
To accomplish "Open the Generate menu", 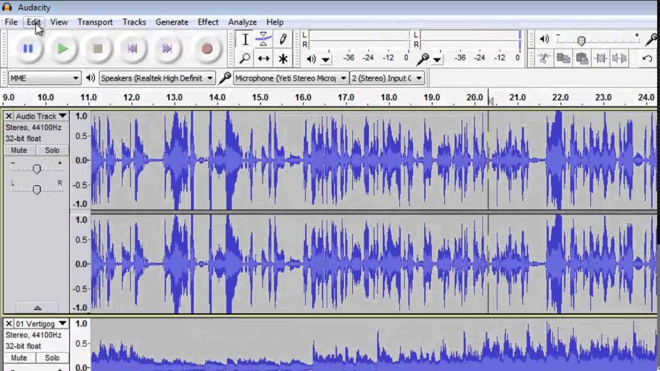I will 172,22.
